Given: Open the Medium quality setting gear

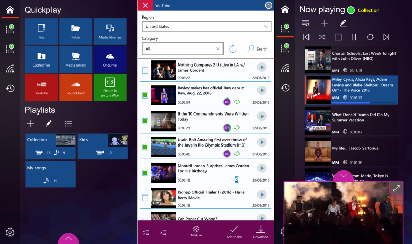Looking at the screenshot, I should click(x=196, y=231).
